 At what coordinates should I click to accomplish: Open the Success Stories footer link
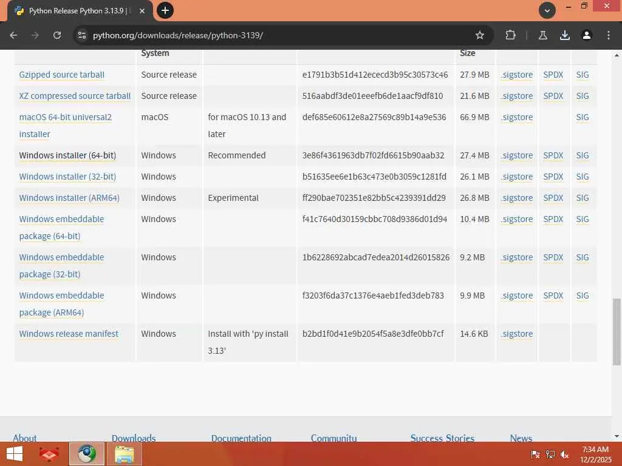(x=442, y=438)
